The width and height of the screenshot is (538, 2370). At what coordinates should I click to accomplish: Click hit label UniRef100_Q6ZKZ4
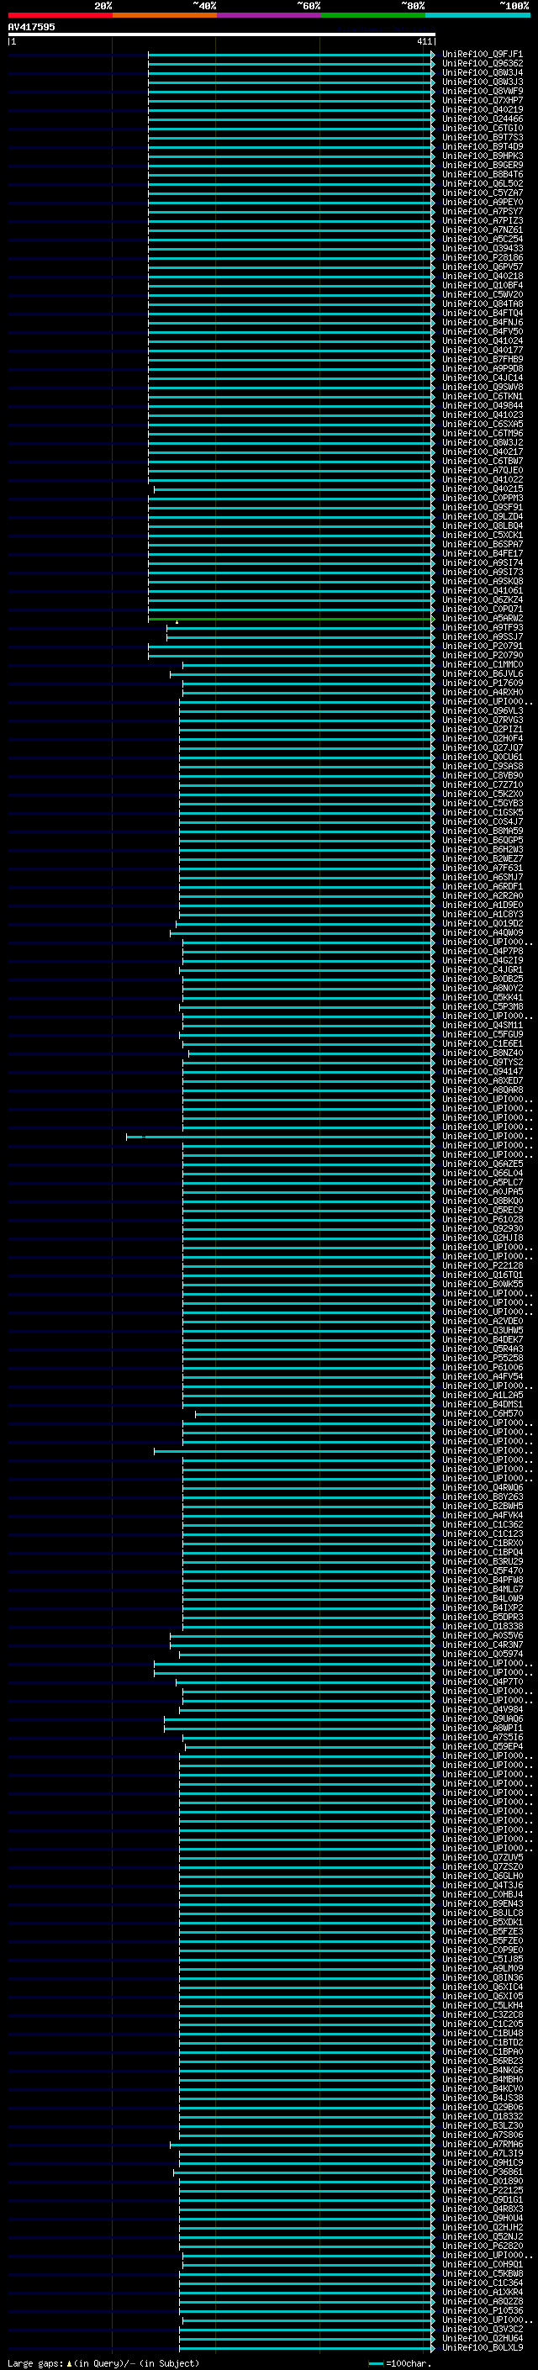click(483, 600)
